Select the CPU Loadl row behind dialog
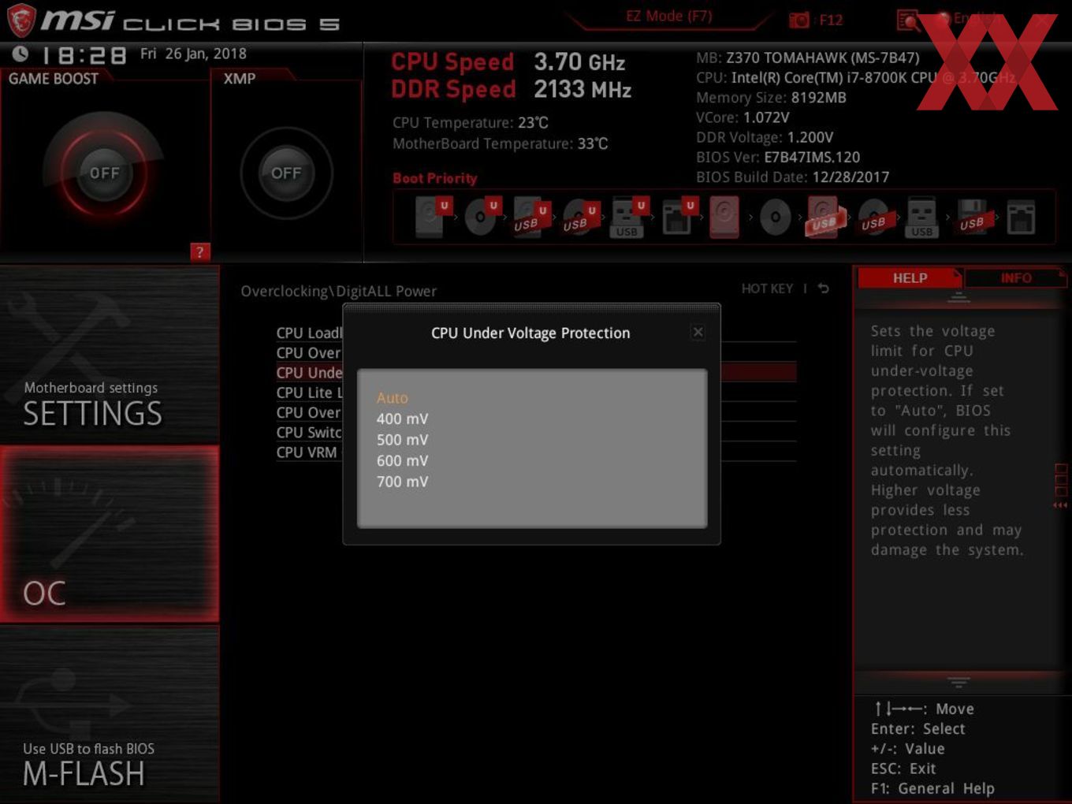1072x804 pixels. pyautogui.click(x=309, y=333)
